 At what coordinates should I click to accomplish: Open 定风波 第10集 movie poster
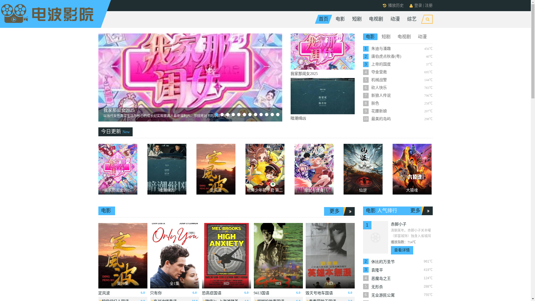123,256
